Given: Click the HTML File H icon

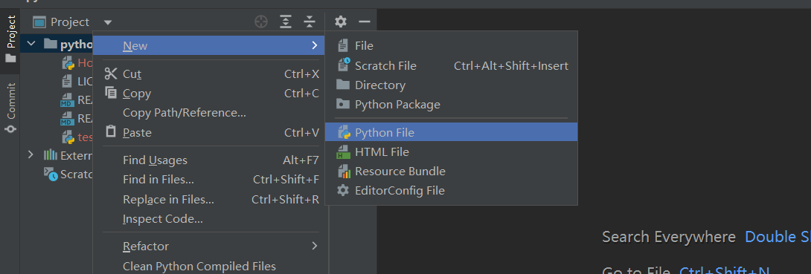Looking at the screenshot, I should (x=344, y=151).
